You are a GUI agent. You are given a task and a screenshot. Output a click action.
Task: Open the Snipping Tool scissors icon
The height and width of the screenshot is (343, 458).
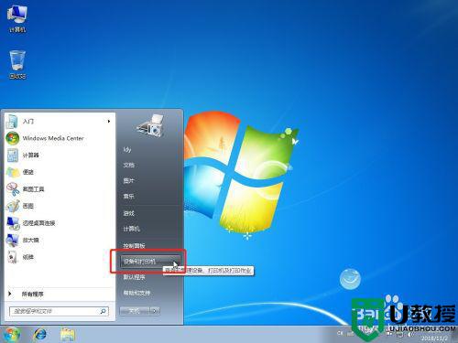tap(13, 189)
